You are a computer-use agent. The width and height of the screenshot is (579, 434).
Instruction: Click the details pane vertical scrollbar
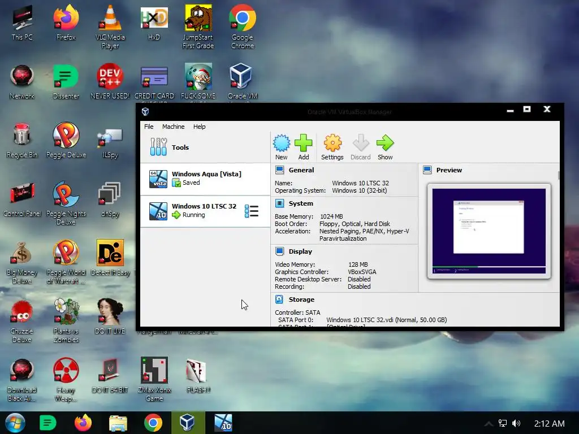558,176
